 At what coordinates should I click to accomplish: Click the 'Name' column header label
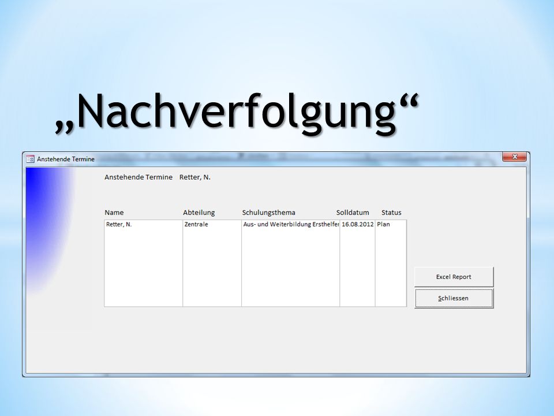tap(114, 213)
